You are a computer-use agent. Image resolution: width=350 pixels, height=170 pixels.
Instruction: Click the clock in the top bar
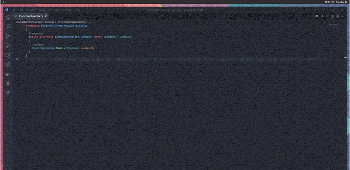click(329, 2)
